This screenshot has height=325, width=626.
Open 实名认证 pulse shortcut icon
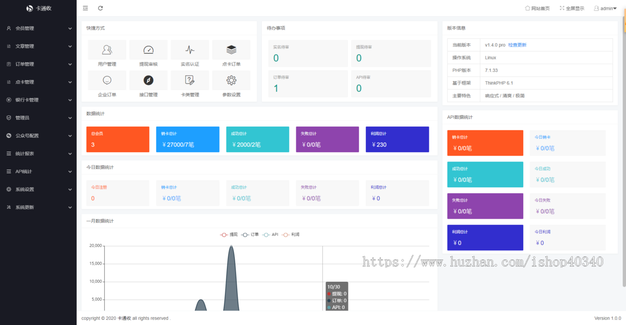click(x=190, y=50)
